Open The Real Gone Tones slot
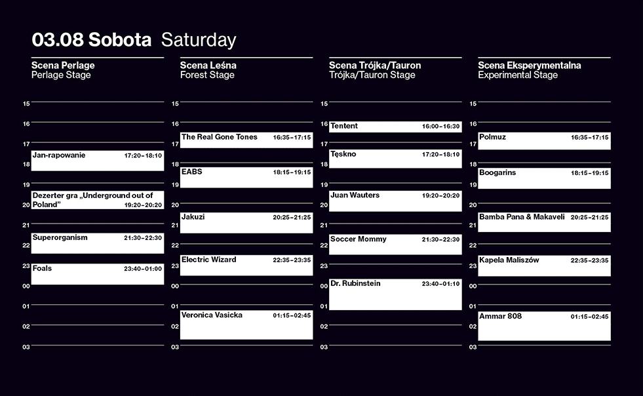Image resolution: width=643 pixels, height=396 pixels. pos(246,140)
